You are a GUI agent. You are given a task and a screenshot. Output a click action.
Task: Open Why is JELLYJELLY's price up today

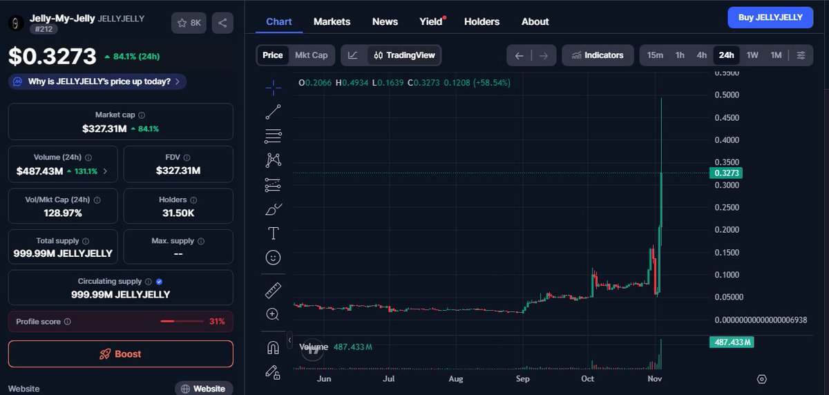[x=97, y=81]
